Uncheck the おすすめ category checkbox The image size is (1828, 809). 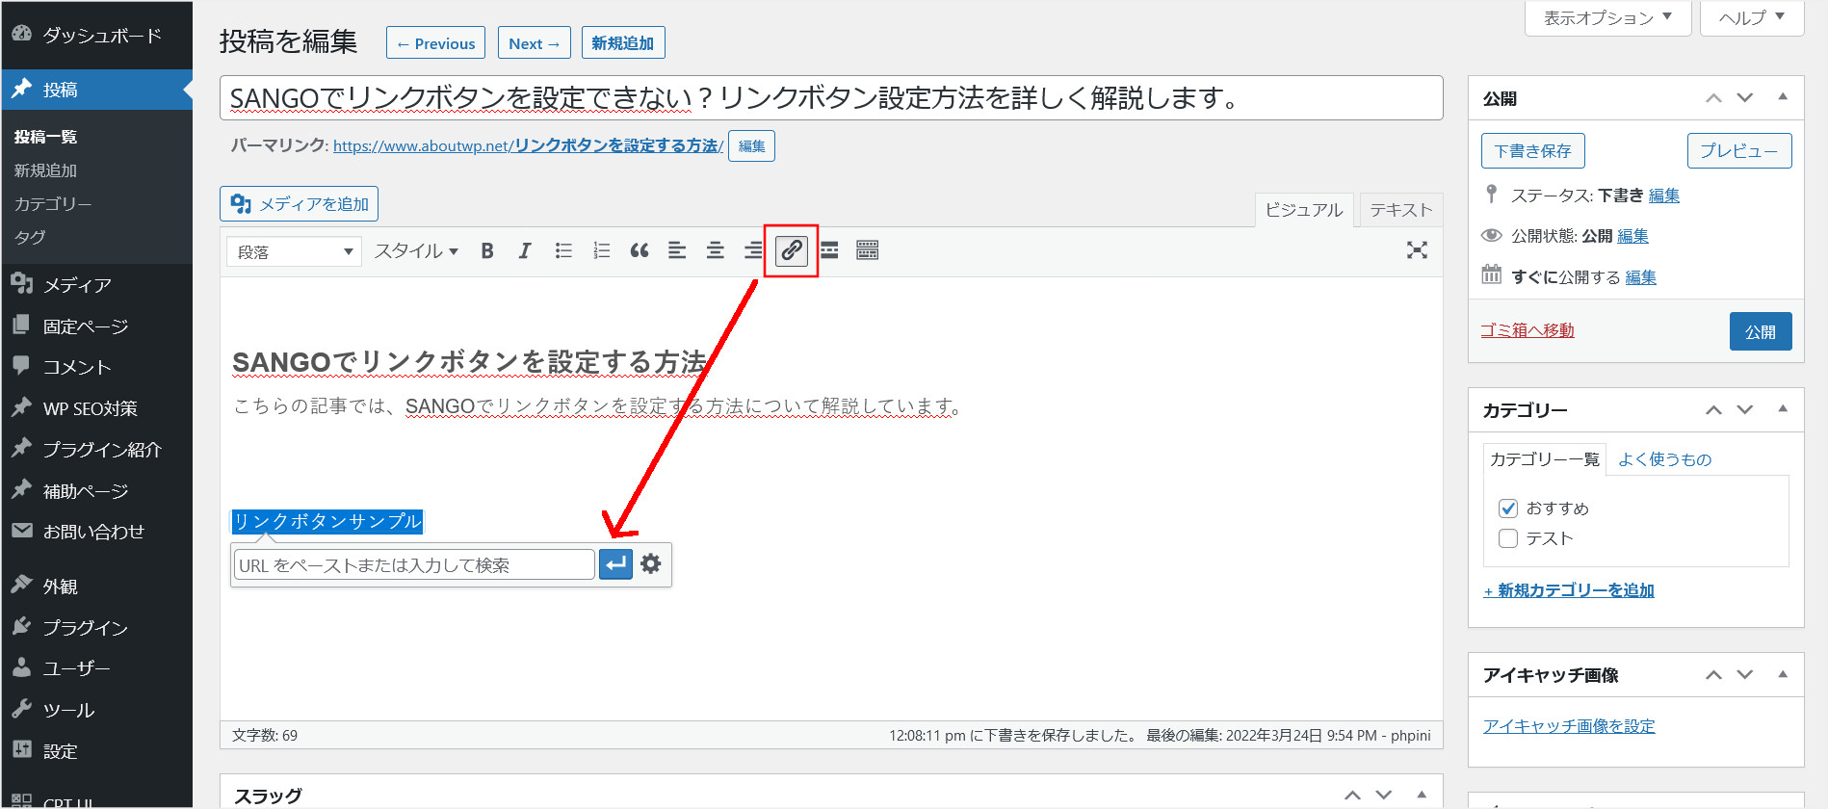(x=1508, y=509)
